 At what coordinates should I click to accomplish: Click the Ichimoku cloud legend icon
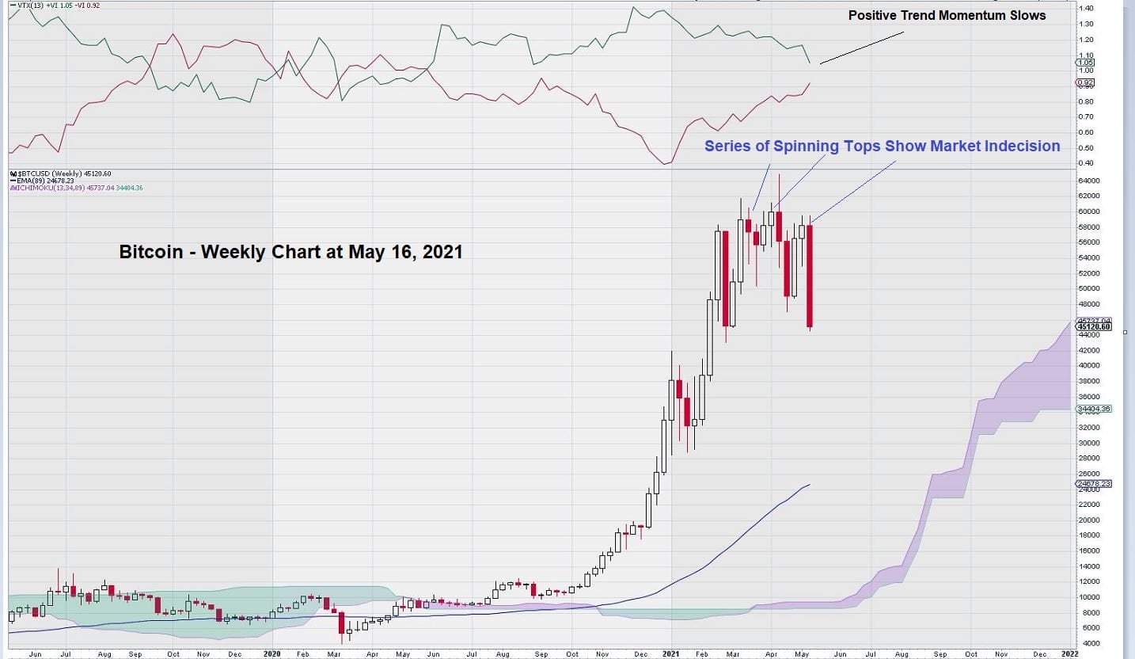point(13,188)
